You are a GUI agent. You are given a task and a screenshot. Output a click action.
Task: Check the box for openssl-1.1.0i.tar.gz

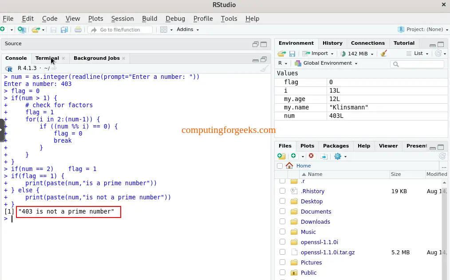[x=282, y=252]
